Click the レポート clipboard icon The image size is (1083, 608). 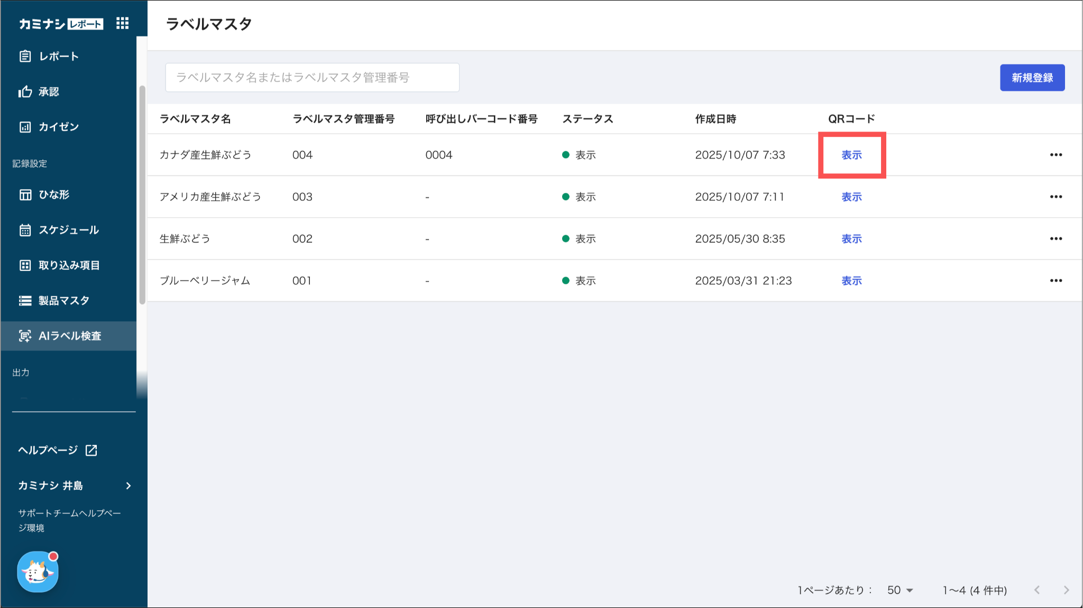(x=25, y=57)
